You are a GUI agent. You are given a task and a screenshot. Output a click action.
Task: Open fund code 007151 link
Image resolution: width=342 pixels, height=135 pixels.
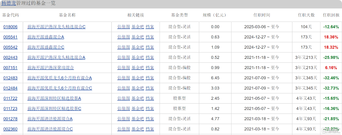pos(11,68)
